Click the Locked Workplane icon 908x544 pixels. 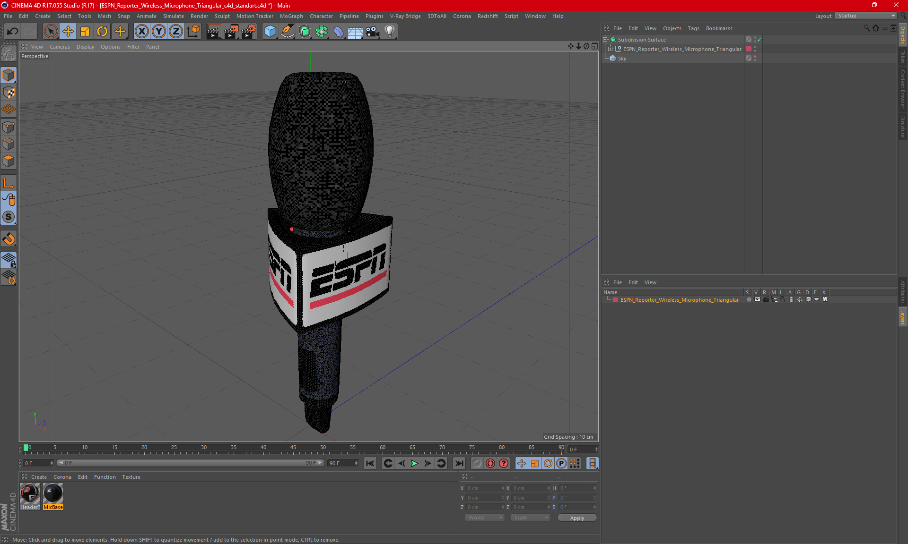click(x=9, y=260)
